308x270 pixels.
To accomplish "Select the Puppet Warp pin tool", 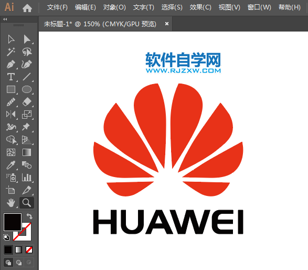I will pos(26,127).
